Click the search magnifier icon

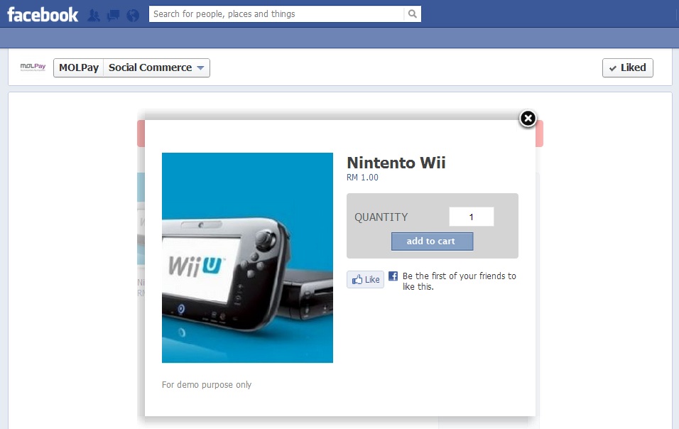click(412, 14)
